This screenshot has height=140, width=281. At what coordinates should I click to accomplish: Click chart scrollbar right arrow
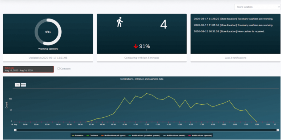click(x=278, y=130)
